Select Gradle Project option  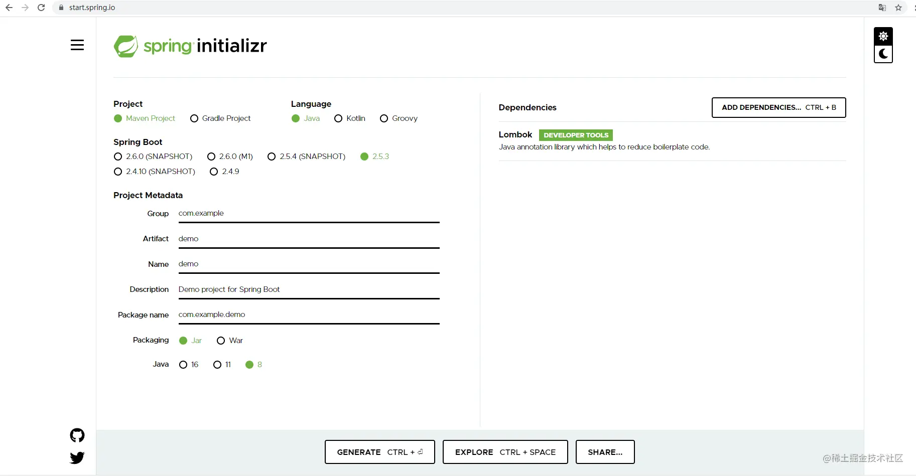220,118
